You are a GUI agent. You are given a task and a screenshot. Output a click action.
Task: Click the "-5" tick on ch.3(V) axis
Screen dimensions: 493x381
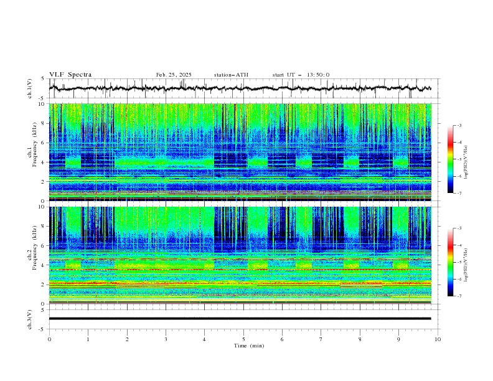point(42,329)
